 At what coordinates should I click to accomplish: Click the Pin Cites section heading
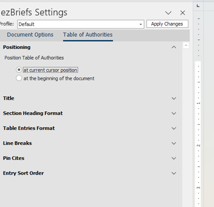[14, 158]
